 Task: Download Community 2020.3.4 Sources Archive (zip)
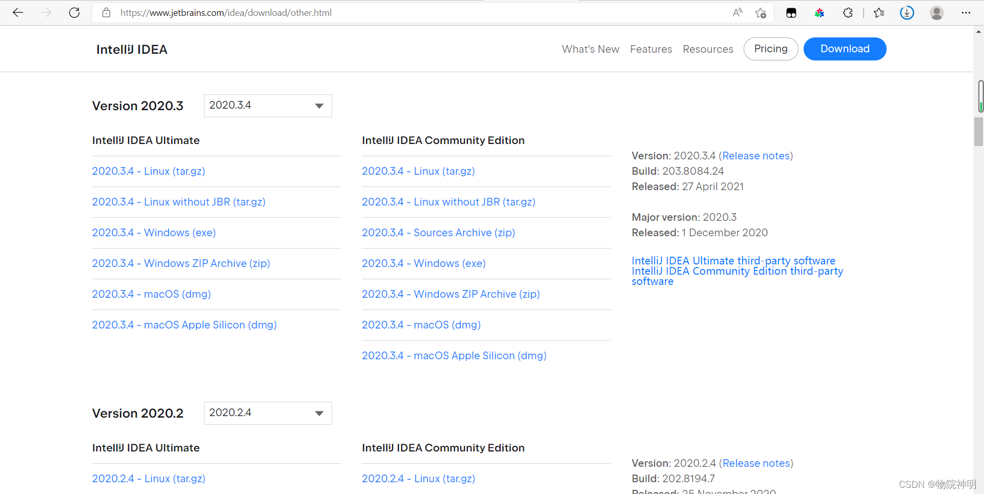438,233
